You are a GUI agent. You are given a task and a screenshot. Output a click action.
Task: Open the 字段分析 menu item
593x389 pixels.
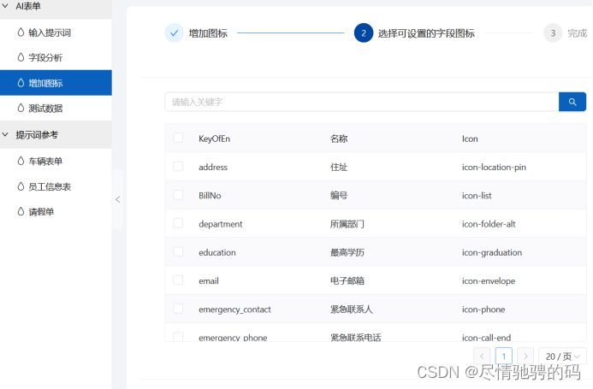[56, 57]
